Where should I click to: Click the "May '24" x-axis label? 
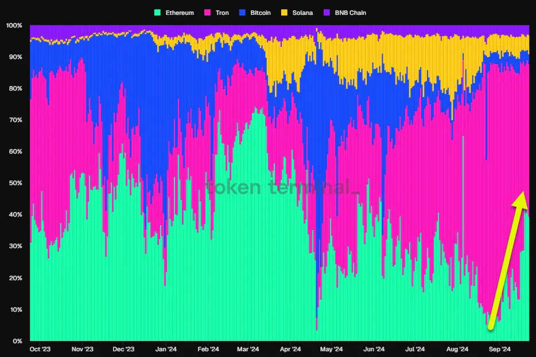pyautogui.click(x=331, y=349)
